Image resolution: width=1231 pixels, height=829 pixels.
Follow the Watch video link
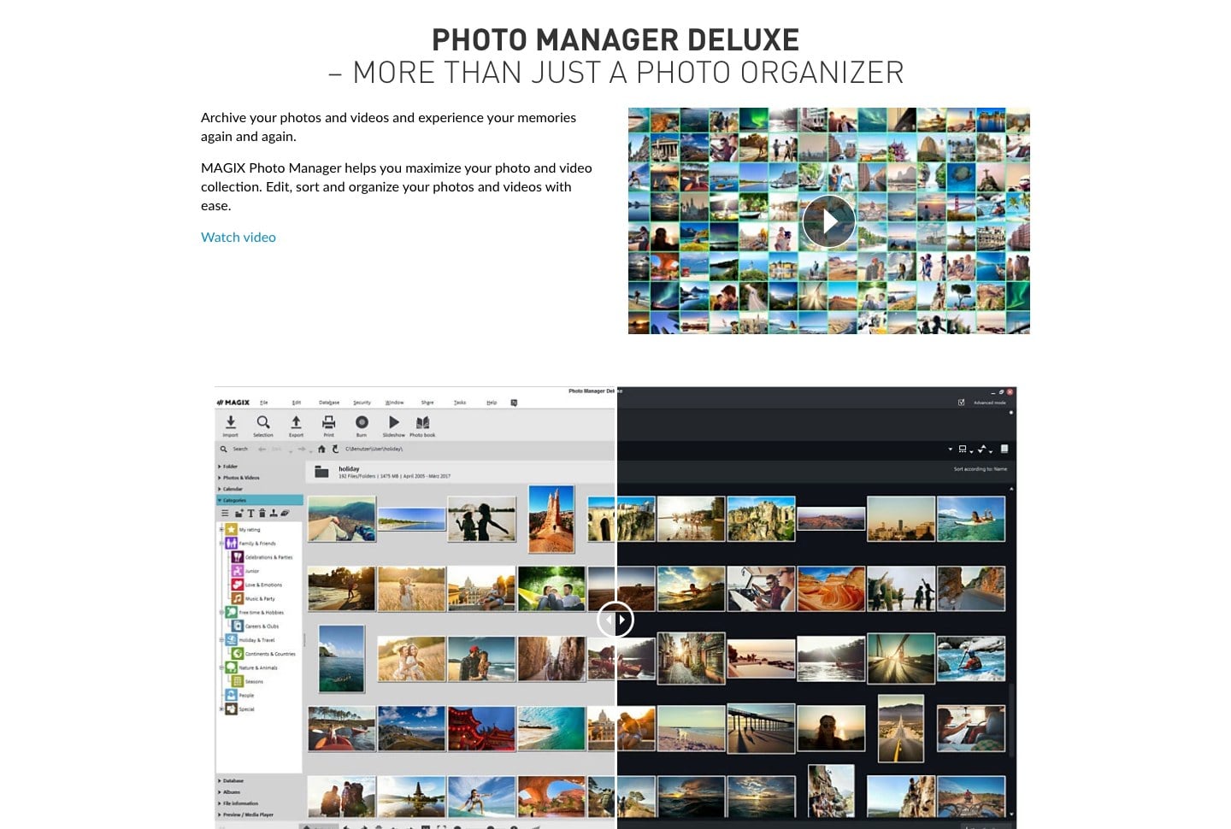(239, 237)
